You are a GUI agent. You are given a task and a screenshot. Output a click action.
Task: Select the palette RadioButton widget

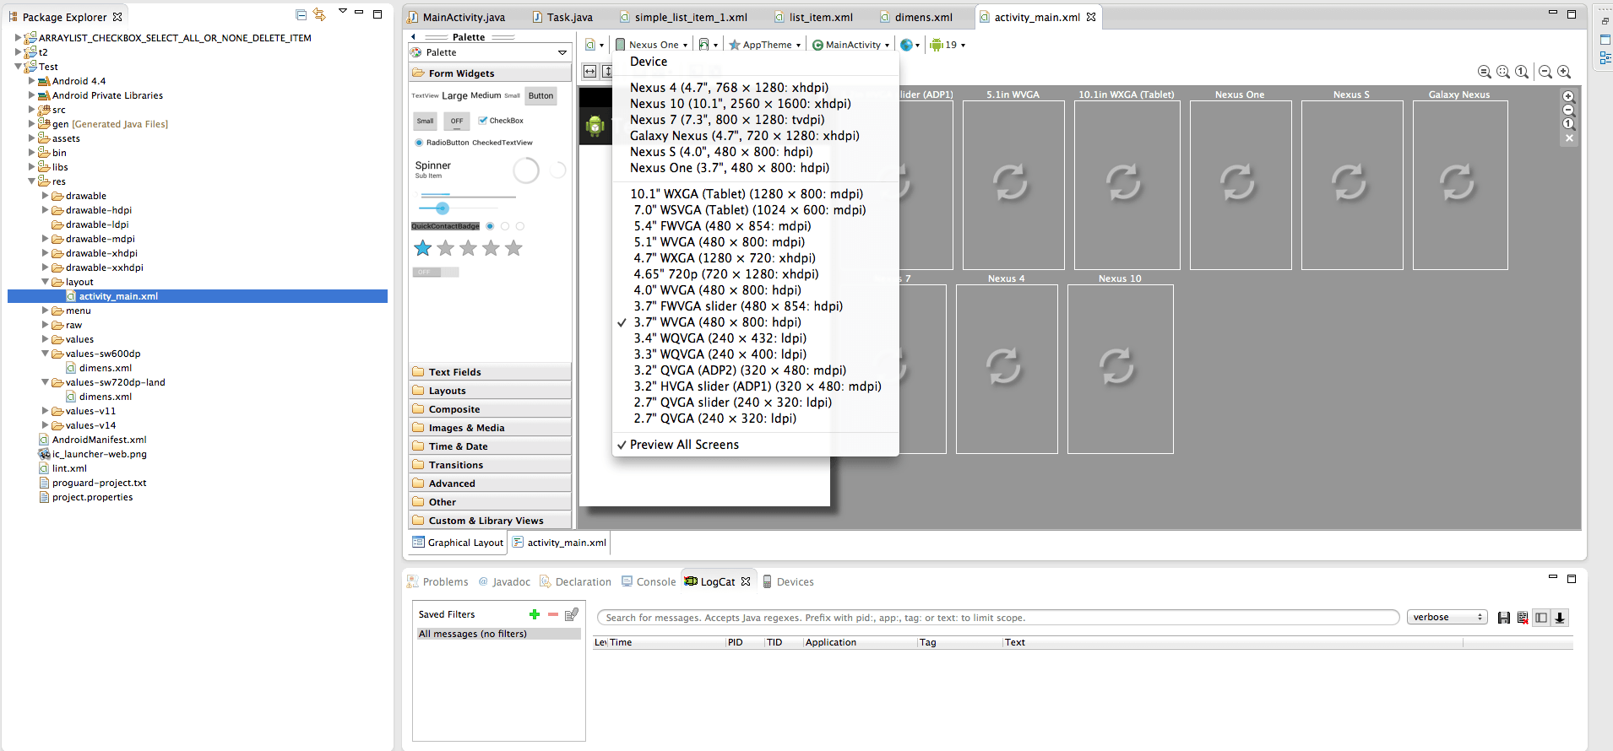click(443, 143)
